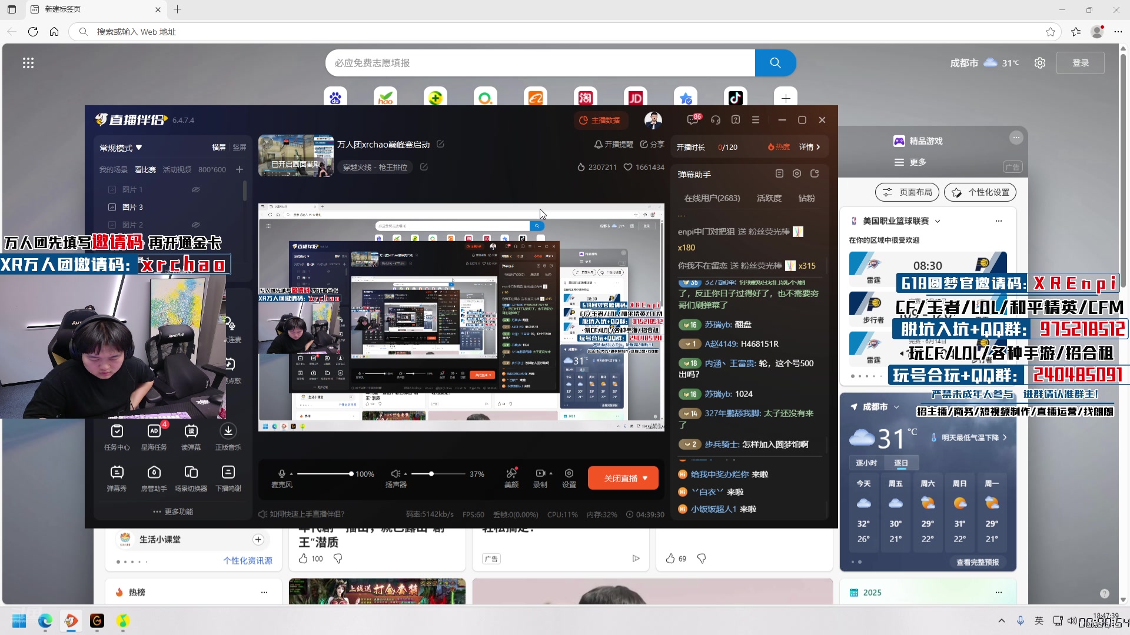Toggle visibility of 图片 1 source
Viewport: 1130px width, 635px height.
coord(196,189)
